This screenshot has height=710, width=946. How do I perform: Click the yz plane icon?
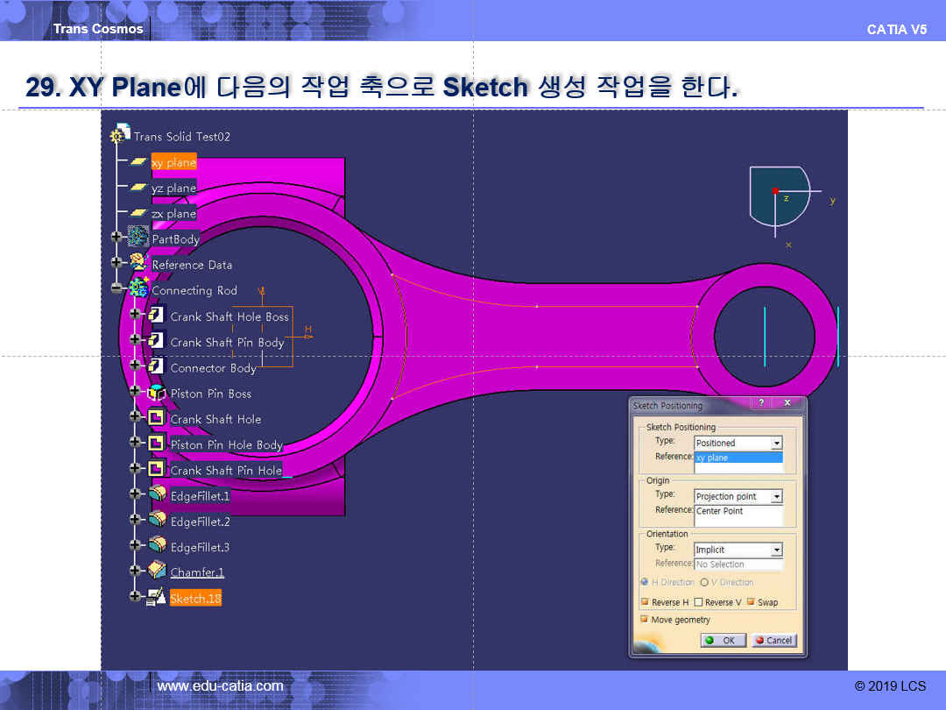pos(138,188)
